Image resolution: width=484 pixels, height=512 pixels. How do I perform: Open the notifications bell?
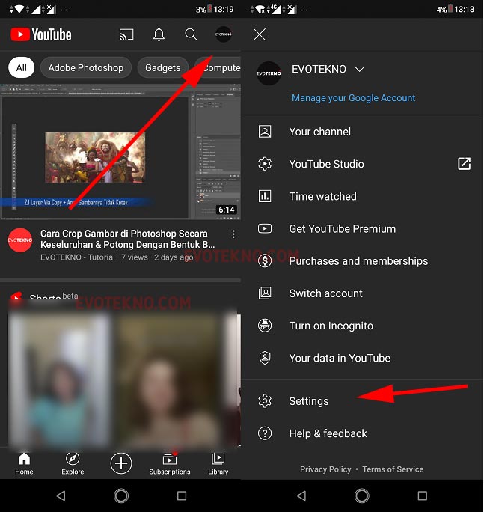click(x=159, y=34)
